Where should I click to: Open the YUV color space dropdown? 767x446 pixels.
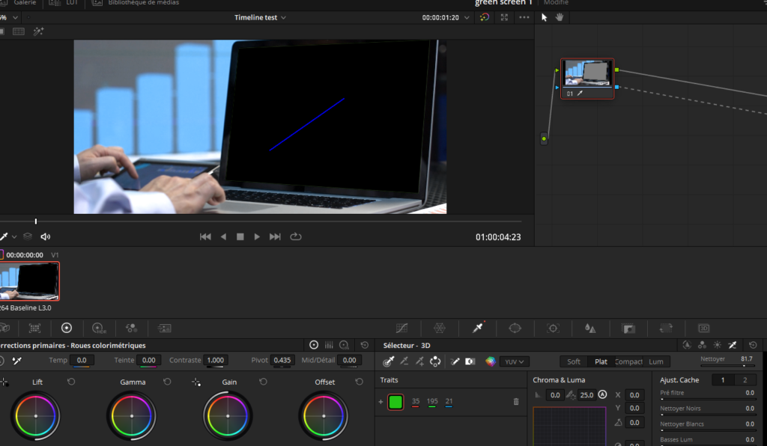coord(514,361)
